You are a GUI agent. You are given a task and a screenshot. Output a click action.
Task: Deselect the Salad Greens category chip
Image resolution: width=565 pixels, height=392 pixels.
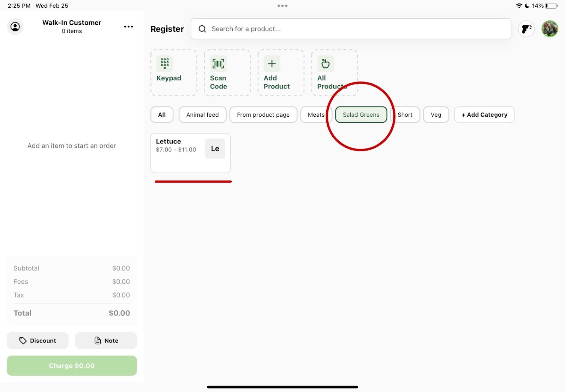361,115
